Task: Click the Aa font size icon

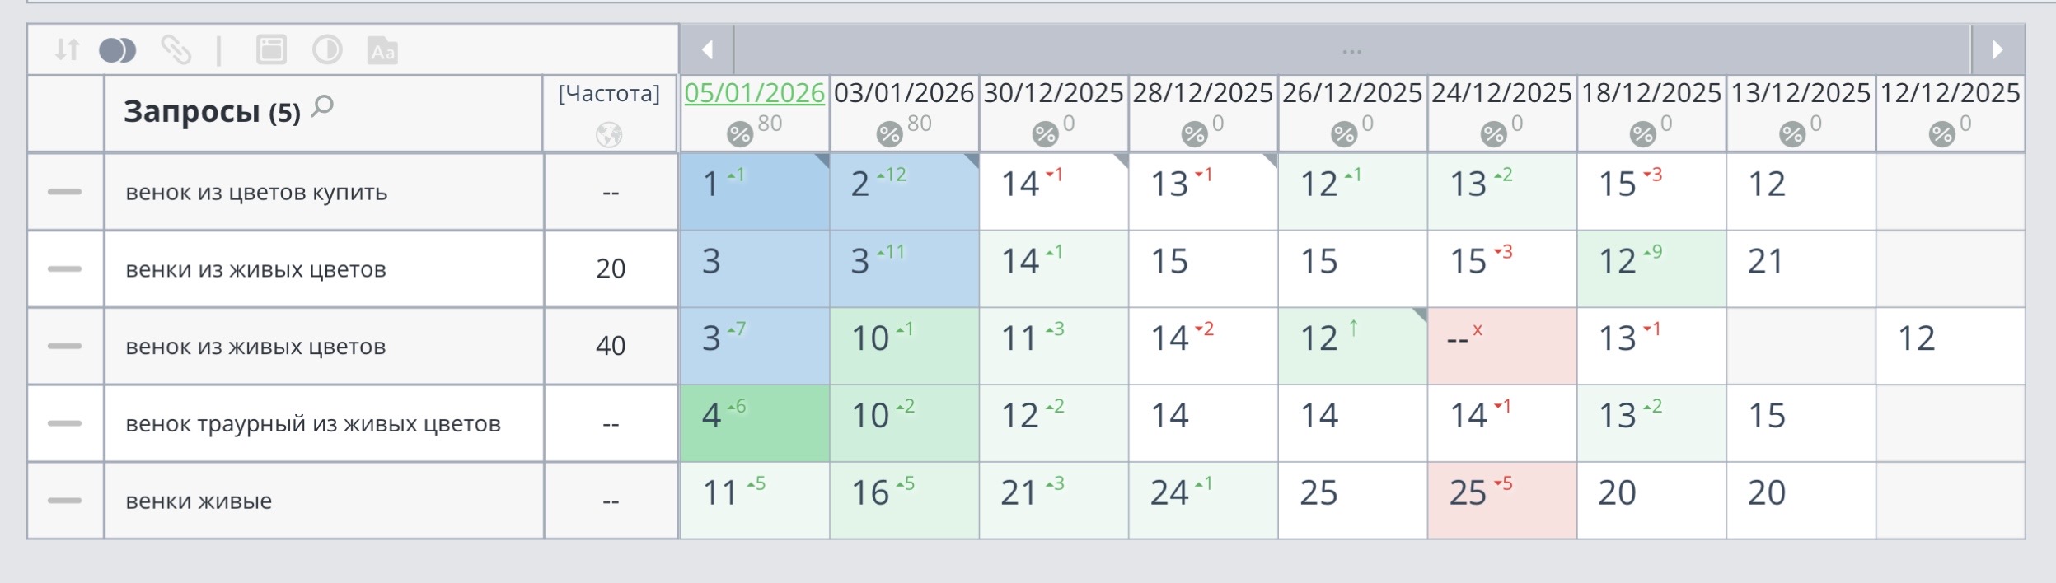Action: coord(382,51)
